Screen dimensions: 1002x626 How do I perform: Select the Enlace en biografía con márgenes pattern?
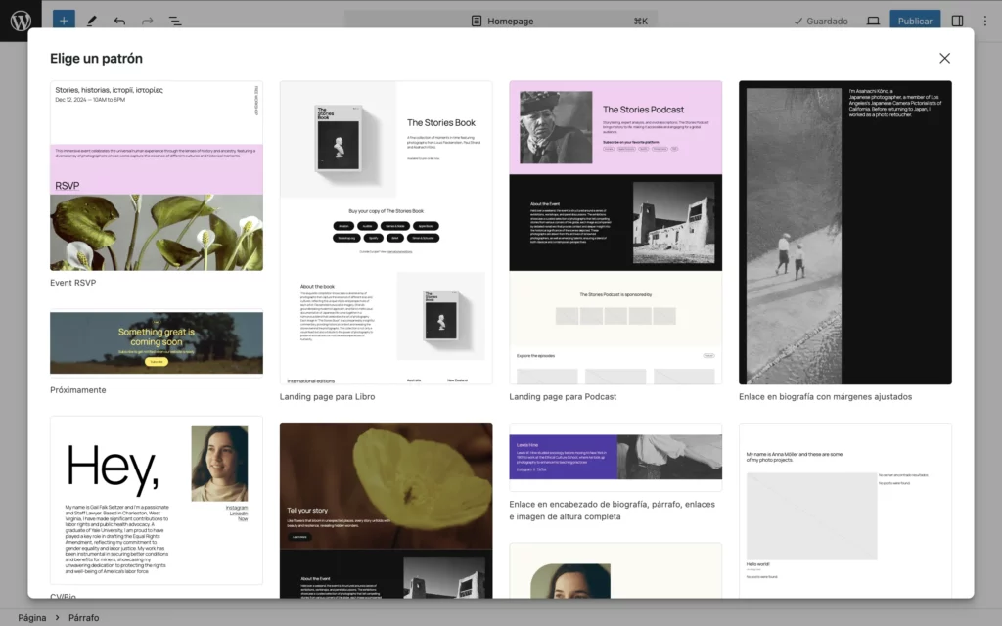pos(844,233)
